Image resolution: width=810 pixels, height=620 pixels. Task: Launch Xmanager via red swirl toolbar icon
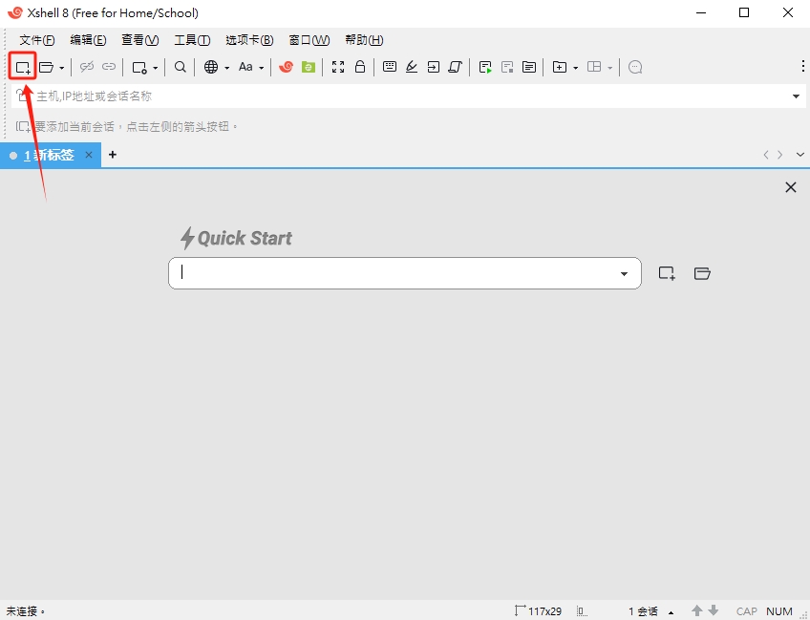pyautogui.click(x=286, y=67)
